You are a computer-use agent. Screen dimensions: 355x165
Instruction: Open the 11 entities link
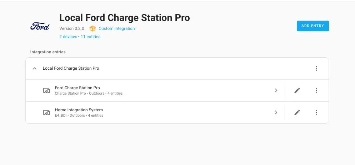click(x=90, y=37)
